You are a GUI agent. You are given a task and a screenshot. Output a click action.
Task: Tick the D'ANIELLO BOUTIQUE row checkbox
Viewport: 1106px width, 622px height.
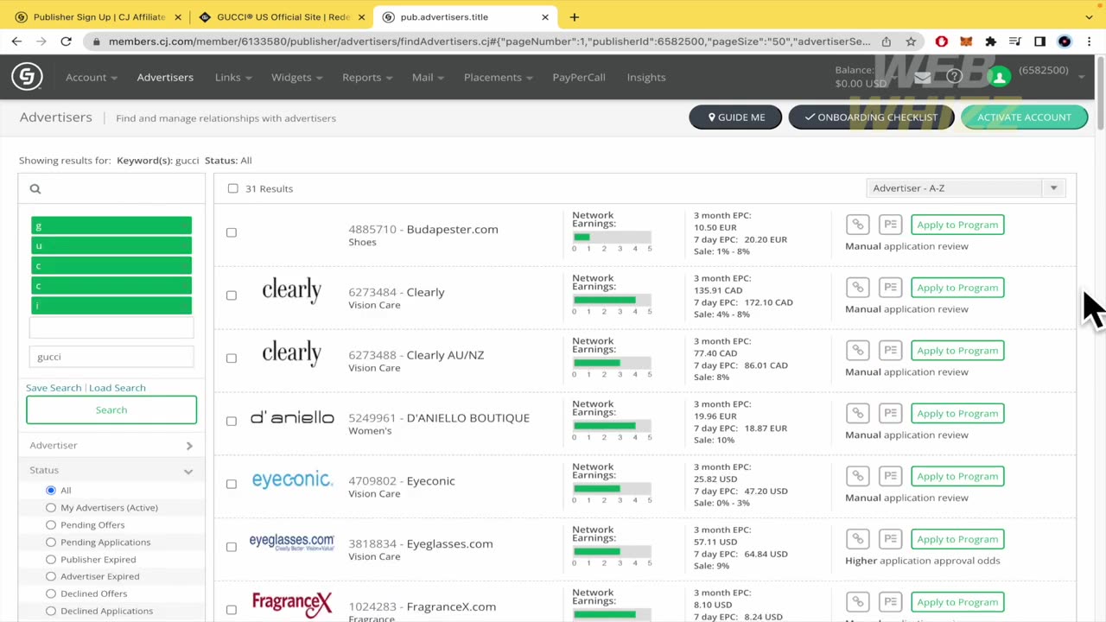231,422
